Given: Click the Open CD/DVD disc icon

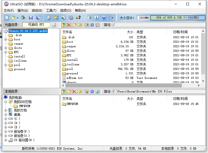Looking at the screenshot, I should 23,18.
